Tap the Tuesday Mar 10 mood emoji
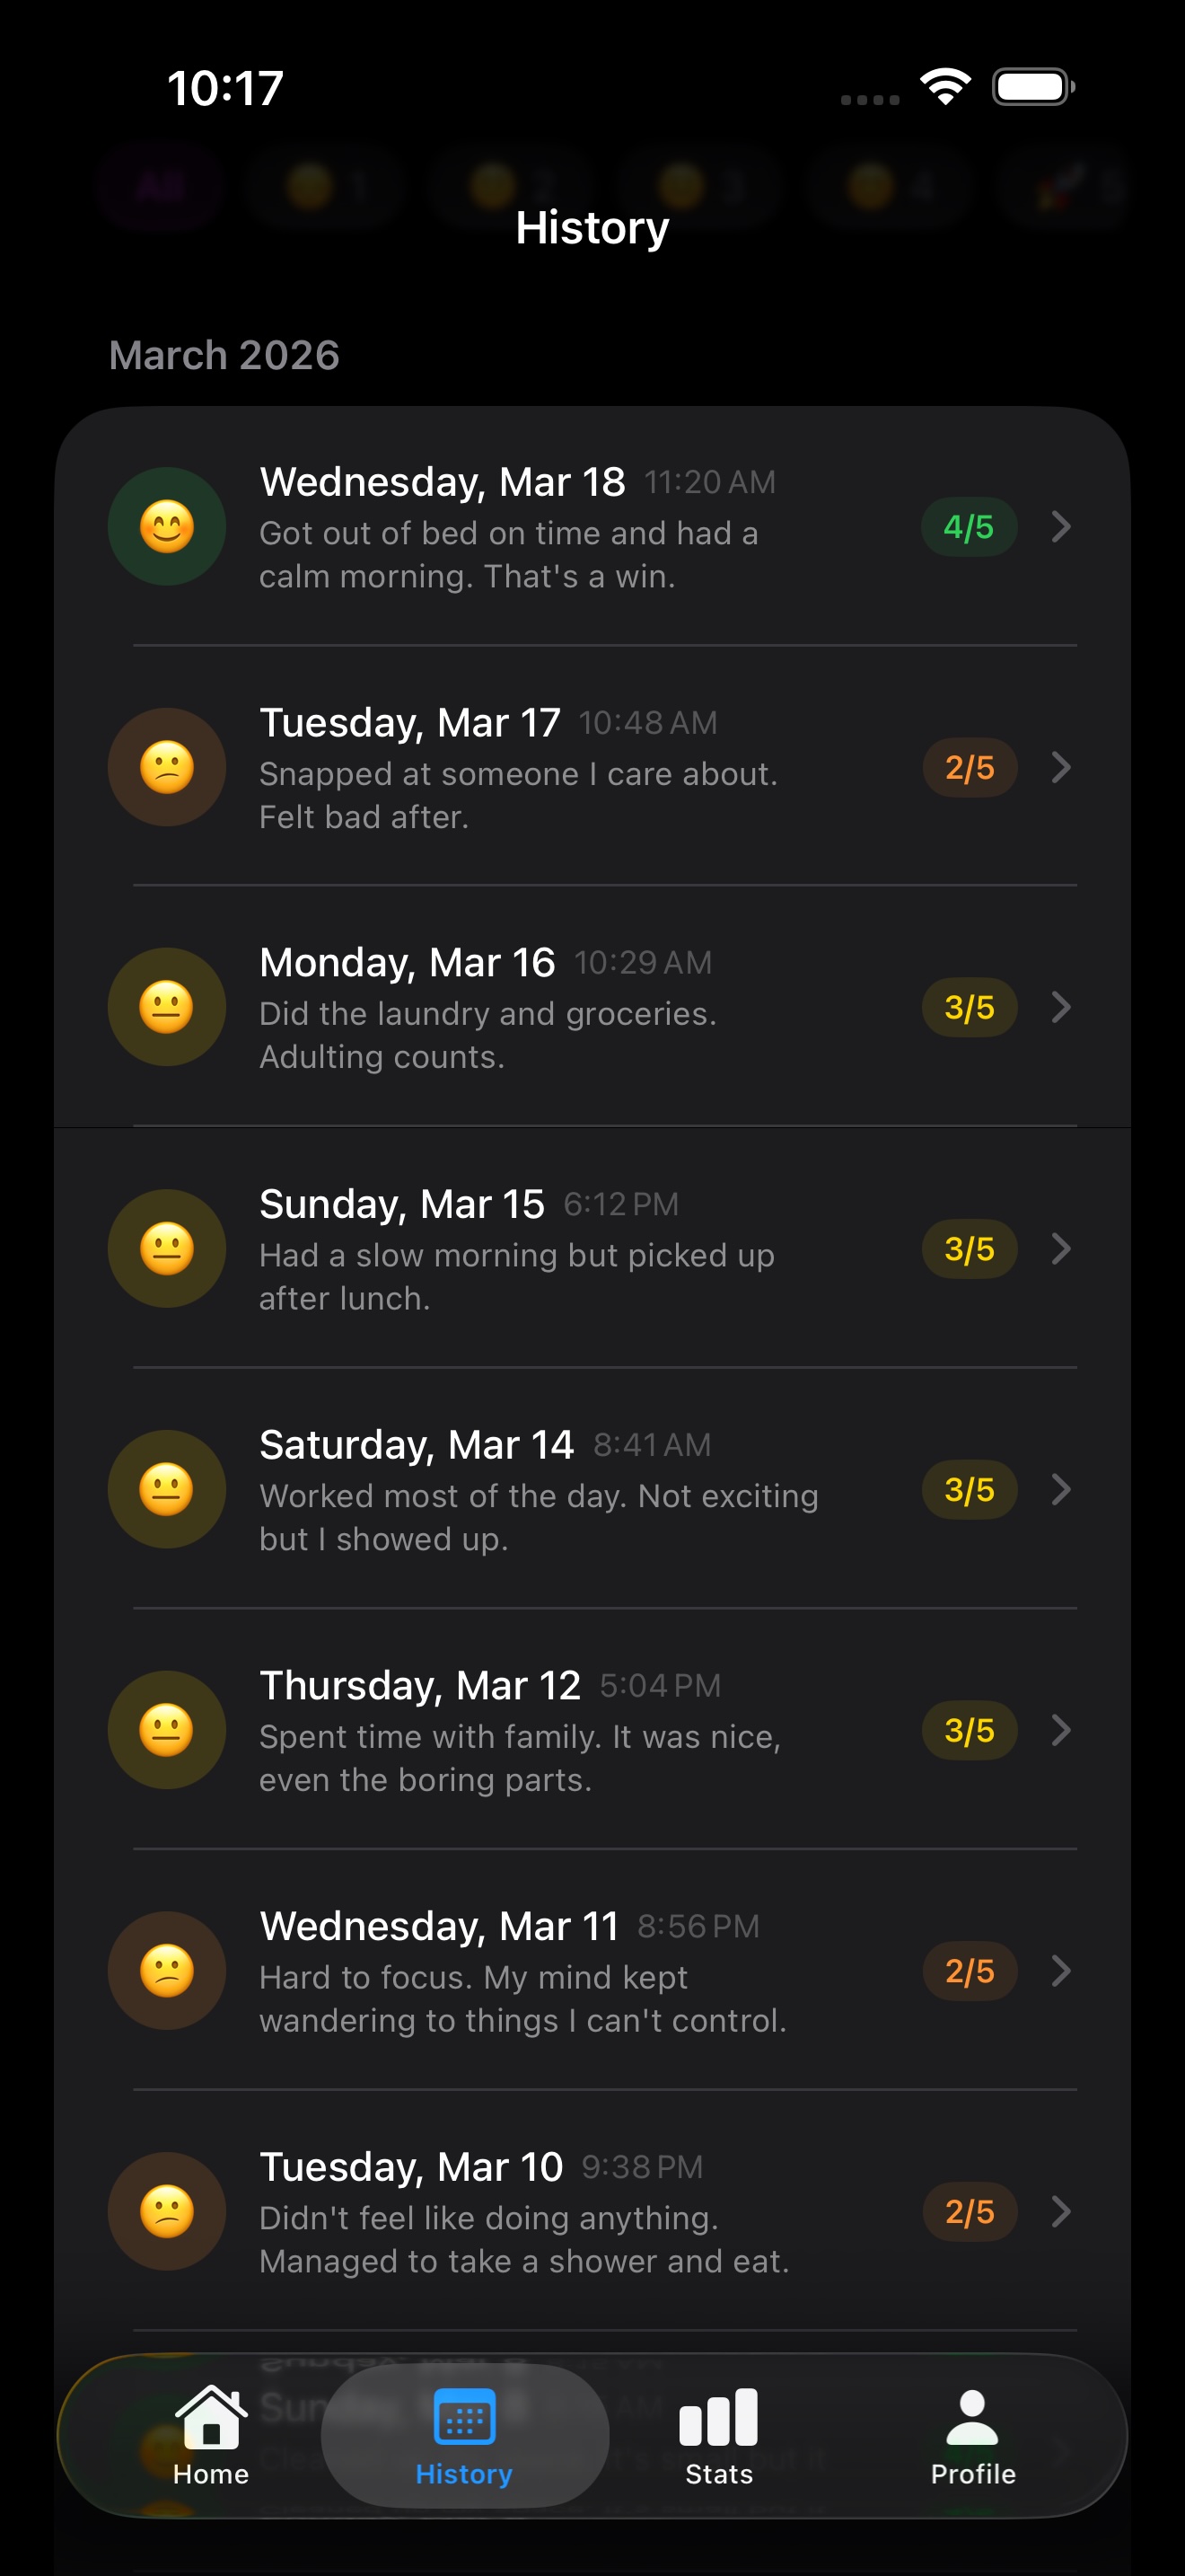Screen dimensions: 1185x2576 pyautogui.click(x=167, y=2211)
